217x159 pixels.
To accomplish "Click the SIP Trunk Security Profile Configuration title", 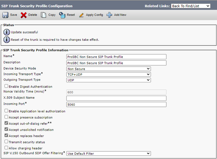I will [x=37, y=6].
